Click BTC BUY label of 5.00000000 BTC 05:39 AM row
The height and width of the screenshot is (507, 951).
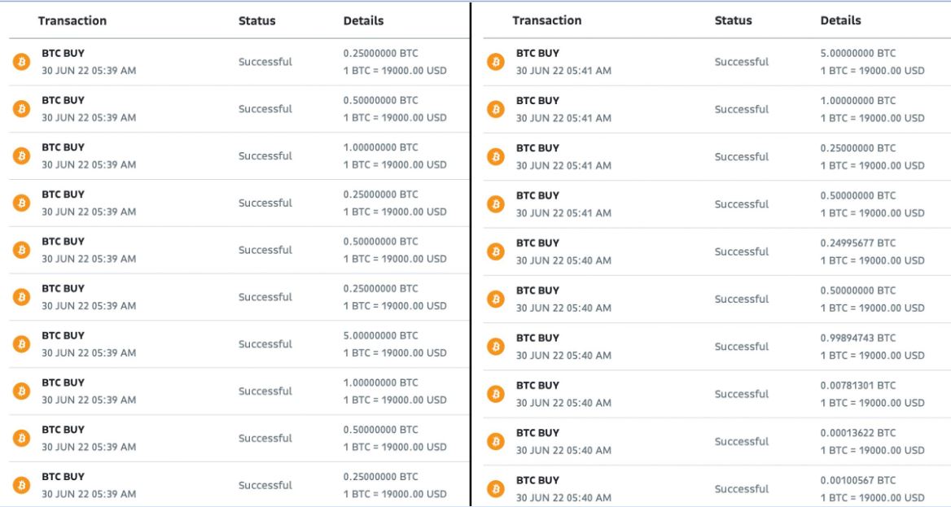(x=63, y=335)
